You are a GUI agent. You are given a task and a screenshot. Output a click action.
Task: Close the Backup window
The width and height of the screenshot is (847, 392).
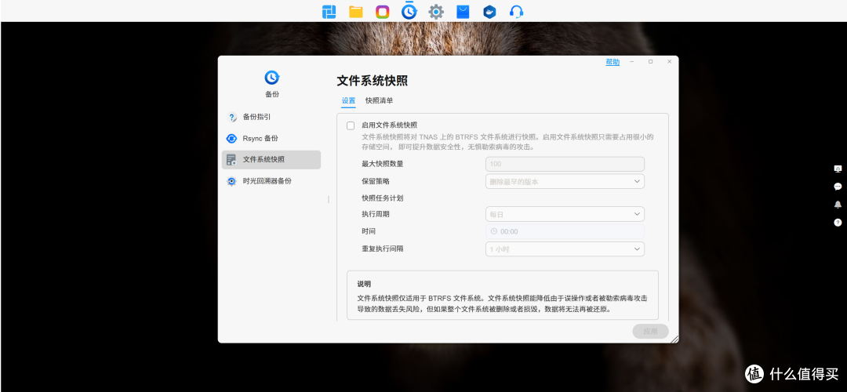coord(670,62)
